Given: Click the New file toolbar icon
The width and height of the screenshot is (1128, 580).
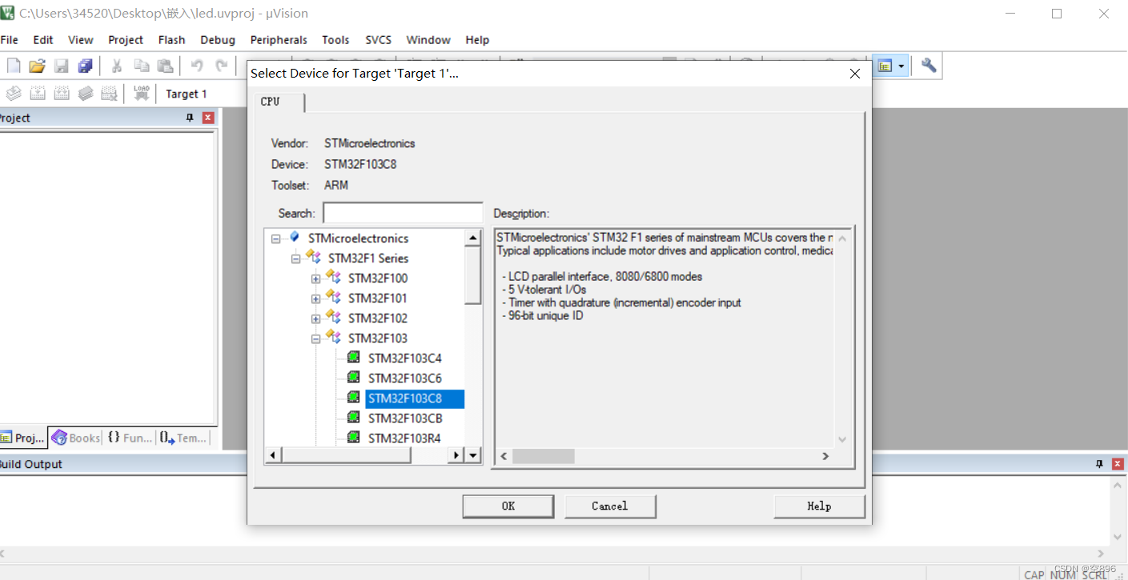Looking at the screenshot, I should pyautogui.click(x=14, y=66).
